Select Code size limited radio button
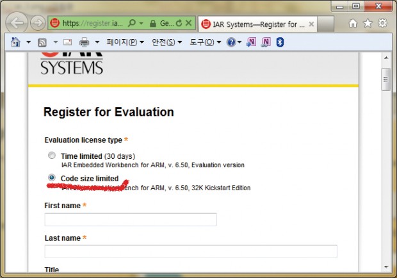The height and width of the screenshot is (278, 397). (x=52, y=177)
